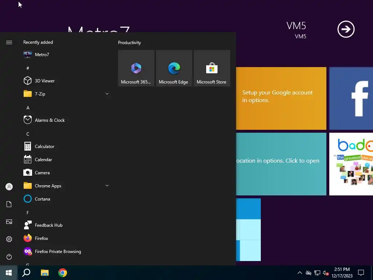This screenshot has width=373, height=280.
Task: Open File Explorer from taskbar
Action: (44, 273)
